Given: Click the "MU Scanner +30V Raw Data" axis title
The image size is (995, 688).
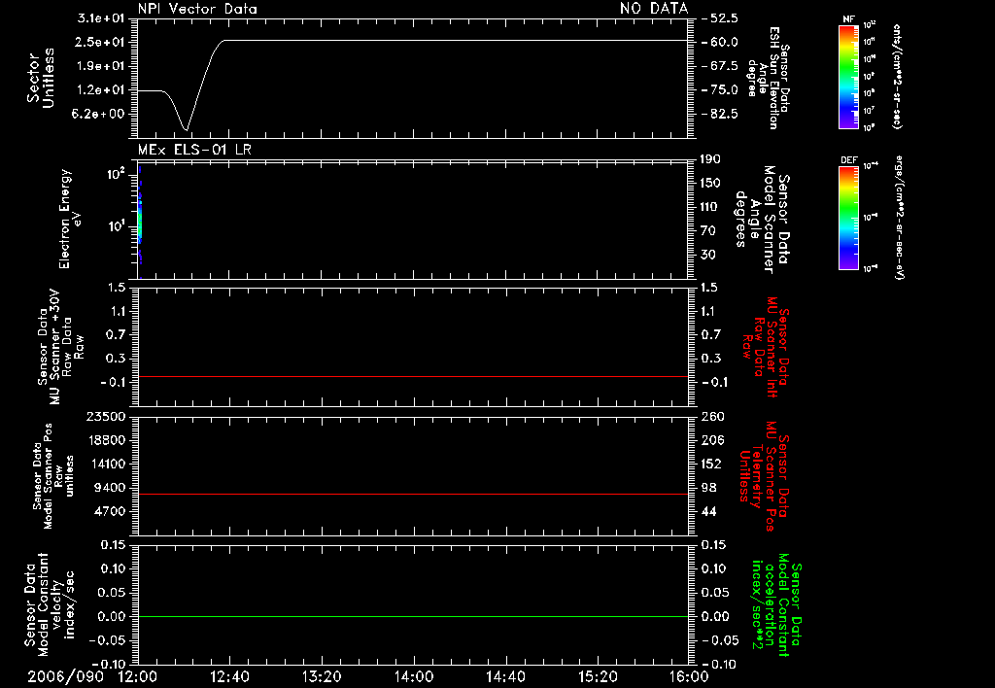Looking at the screenshot, I should (60, 347).
